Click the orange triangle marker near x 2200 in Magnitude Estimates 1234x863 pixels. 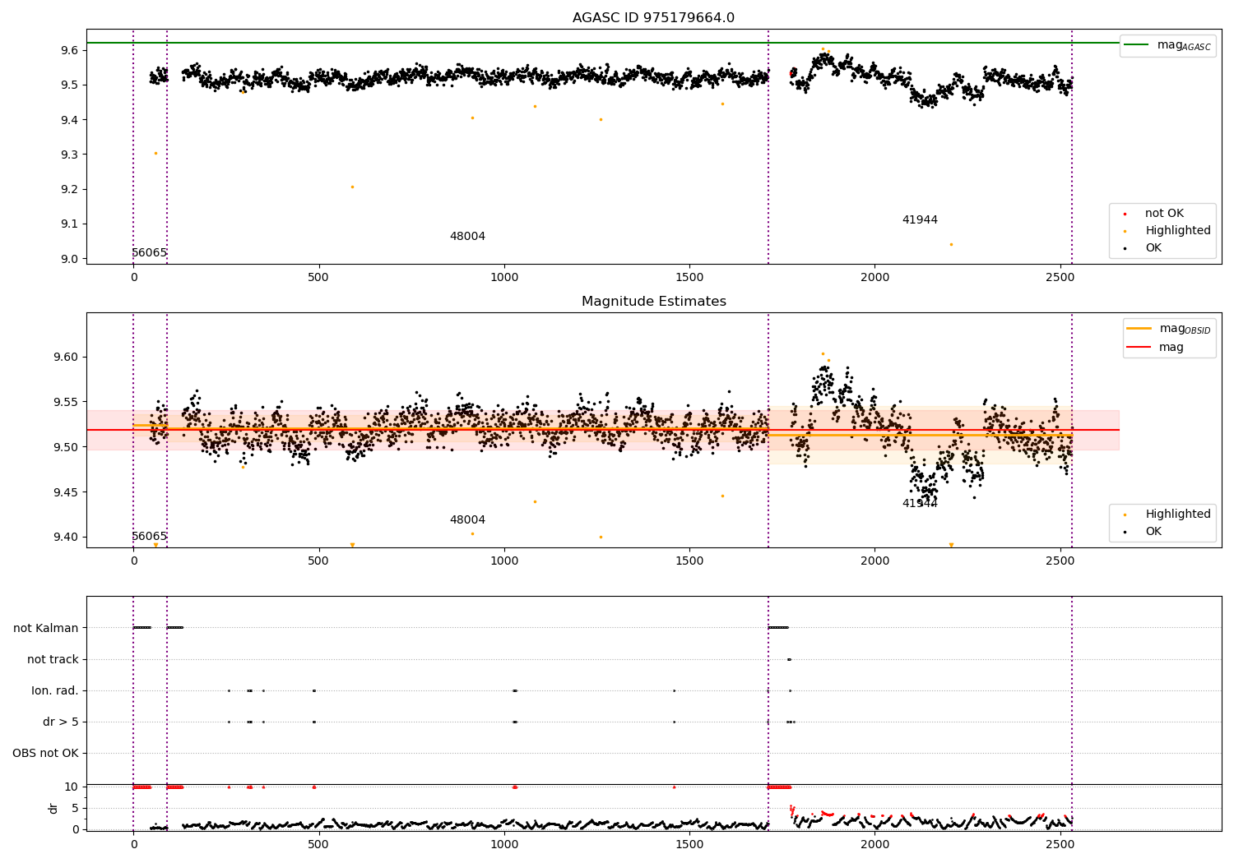tap(951, 545)
